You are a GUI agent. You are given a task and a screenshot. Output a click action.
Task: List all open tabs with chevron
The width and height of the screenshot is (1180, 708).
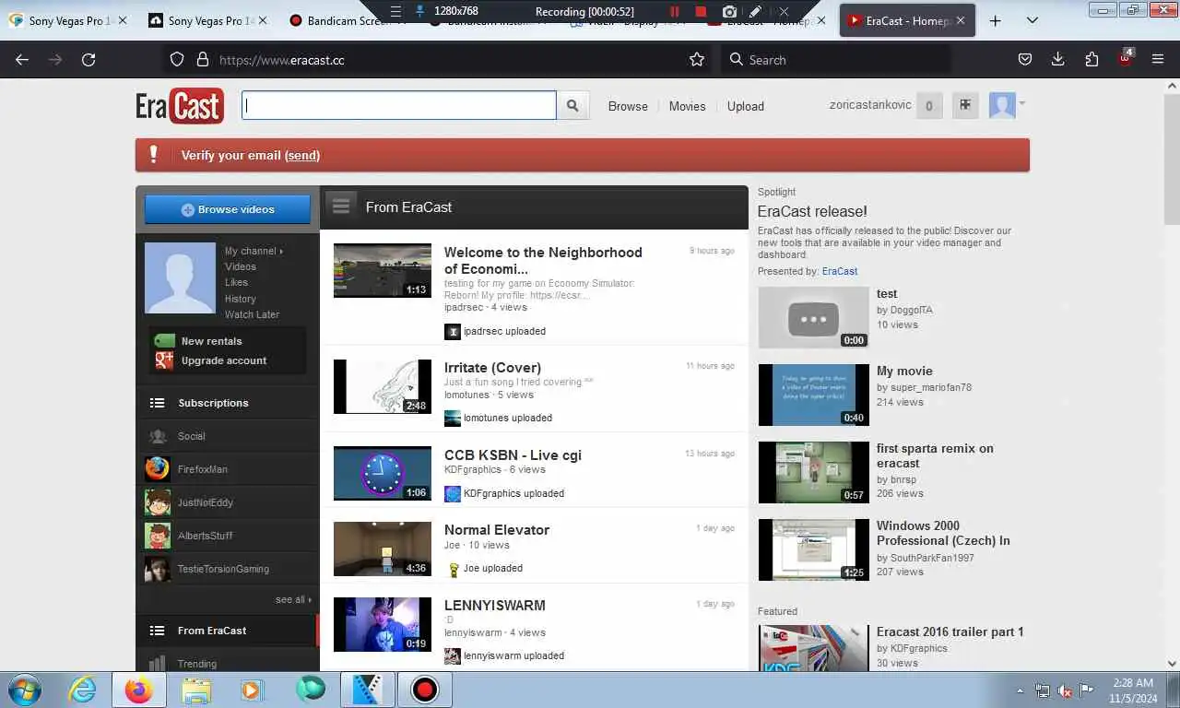[x=1032, y=20]
